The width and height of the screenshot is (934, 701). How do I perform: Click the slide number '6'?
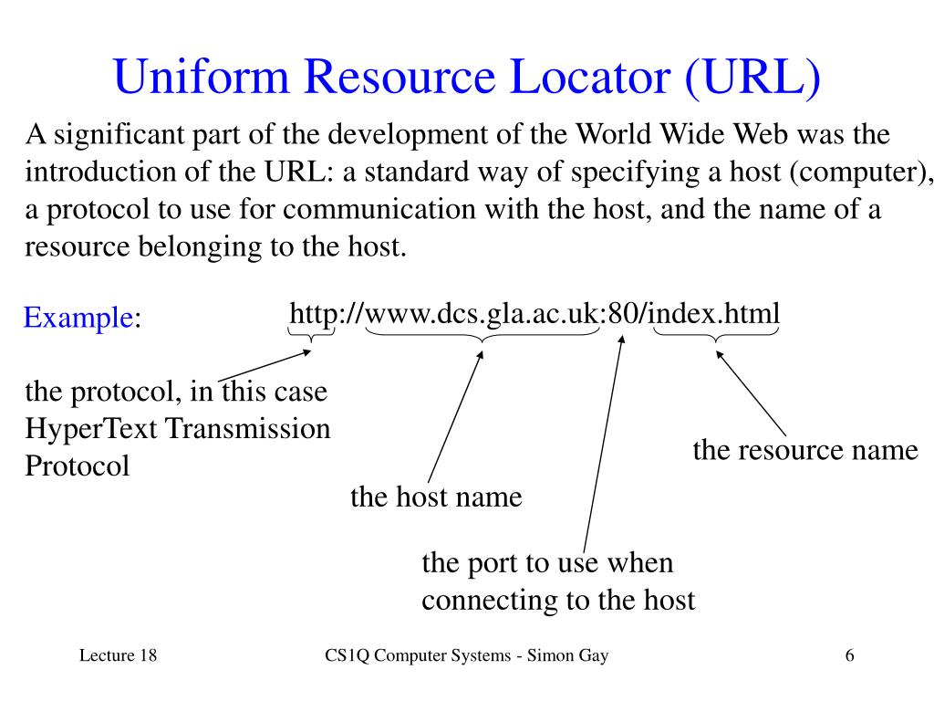850,655
